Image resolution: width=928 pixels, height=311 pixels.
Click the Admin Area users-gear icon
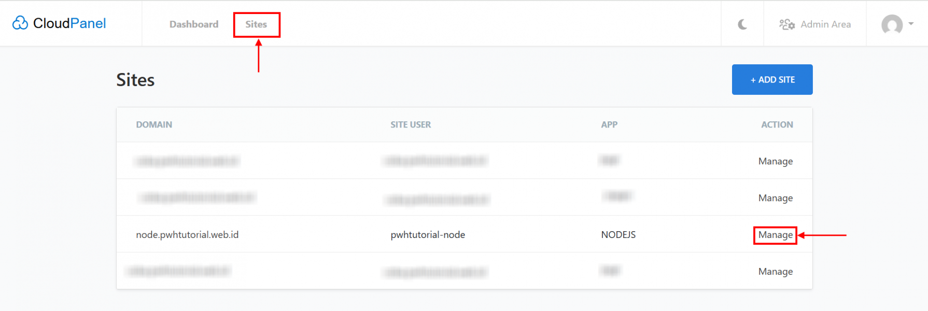786,24
